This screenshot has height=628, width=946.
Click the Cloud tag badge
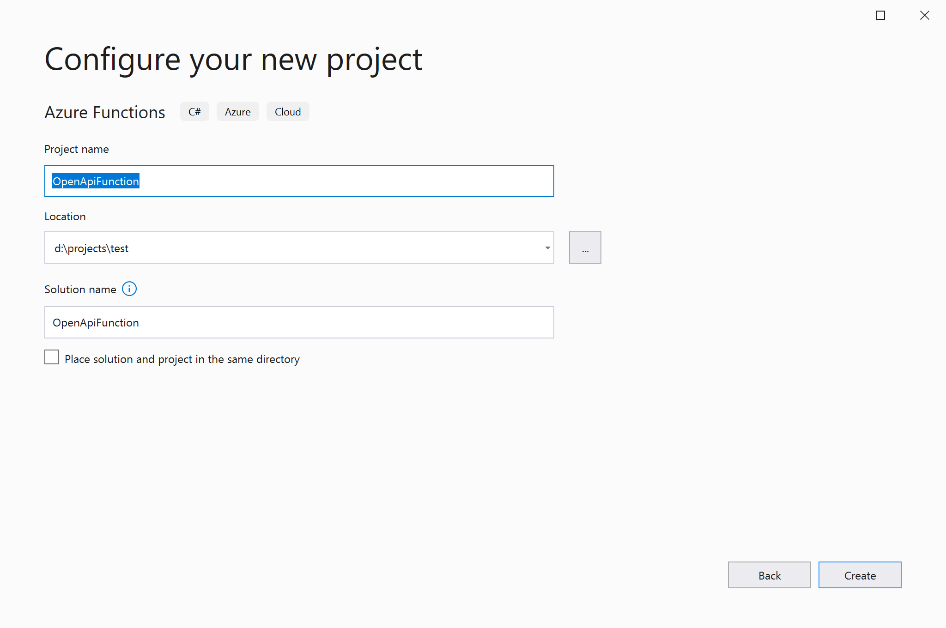click(x=288, y=112)
